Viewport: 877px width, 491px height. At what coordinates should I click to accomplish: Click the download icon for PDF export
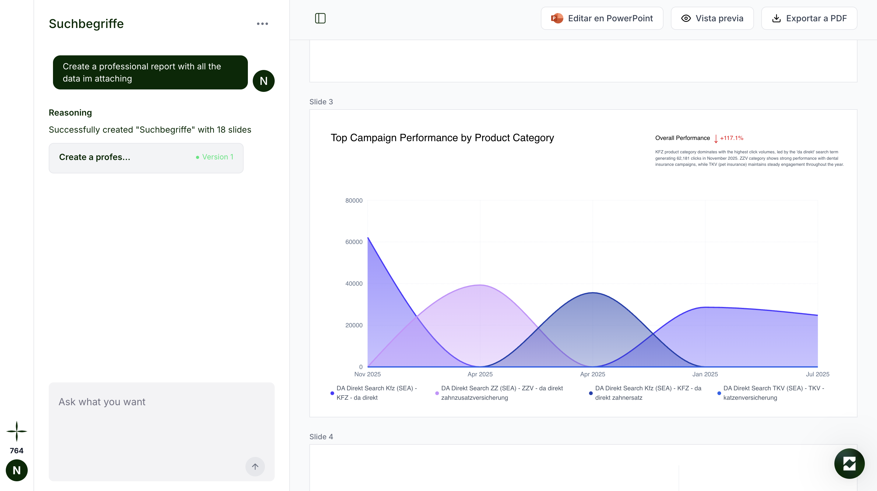(776, 18)
